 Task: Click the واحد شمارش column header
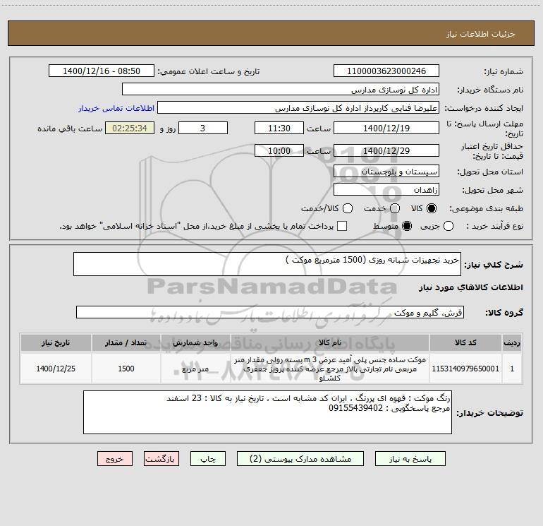(x=195, y=342)
